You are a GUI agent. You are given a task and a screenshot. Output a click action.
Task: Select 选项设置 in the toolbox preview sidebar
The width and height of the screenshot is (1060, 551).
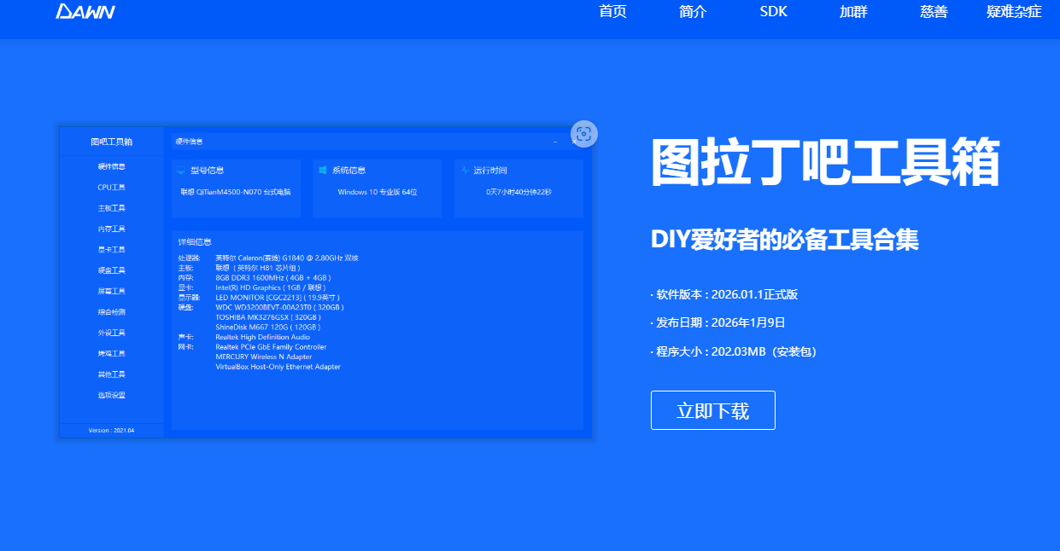pyautogui.click(x=112, y=395)
